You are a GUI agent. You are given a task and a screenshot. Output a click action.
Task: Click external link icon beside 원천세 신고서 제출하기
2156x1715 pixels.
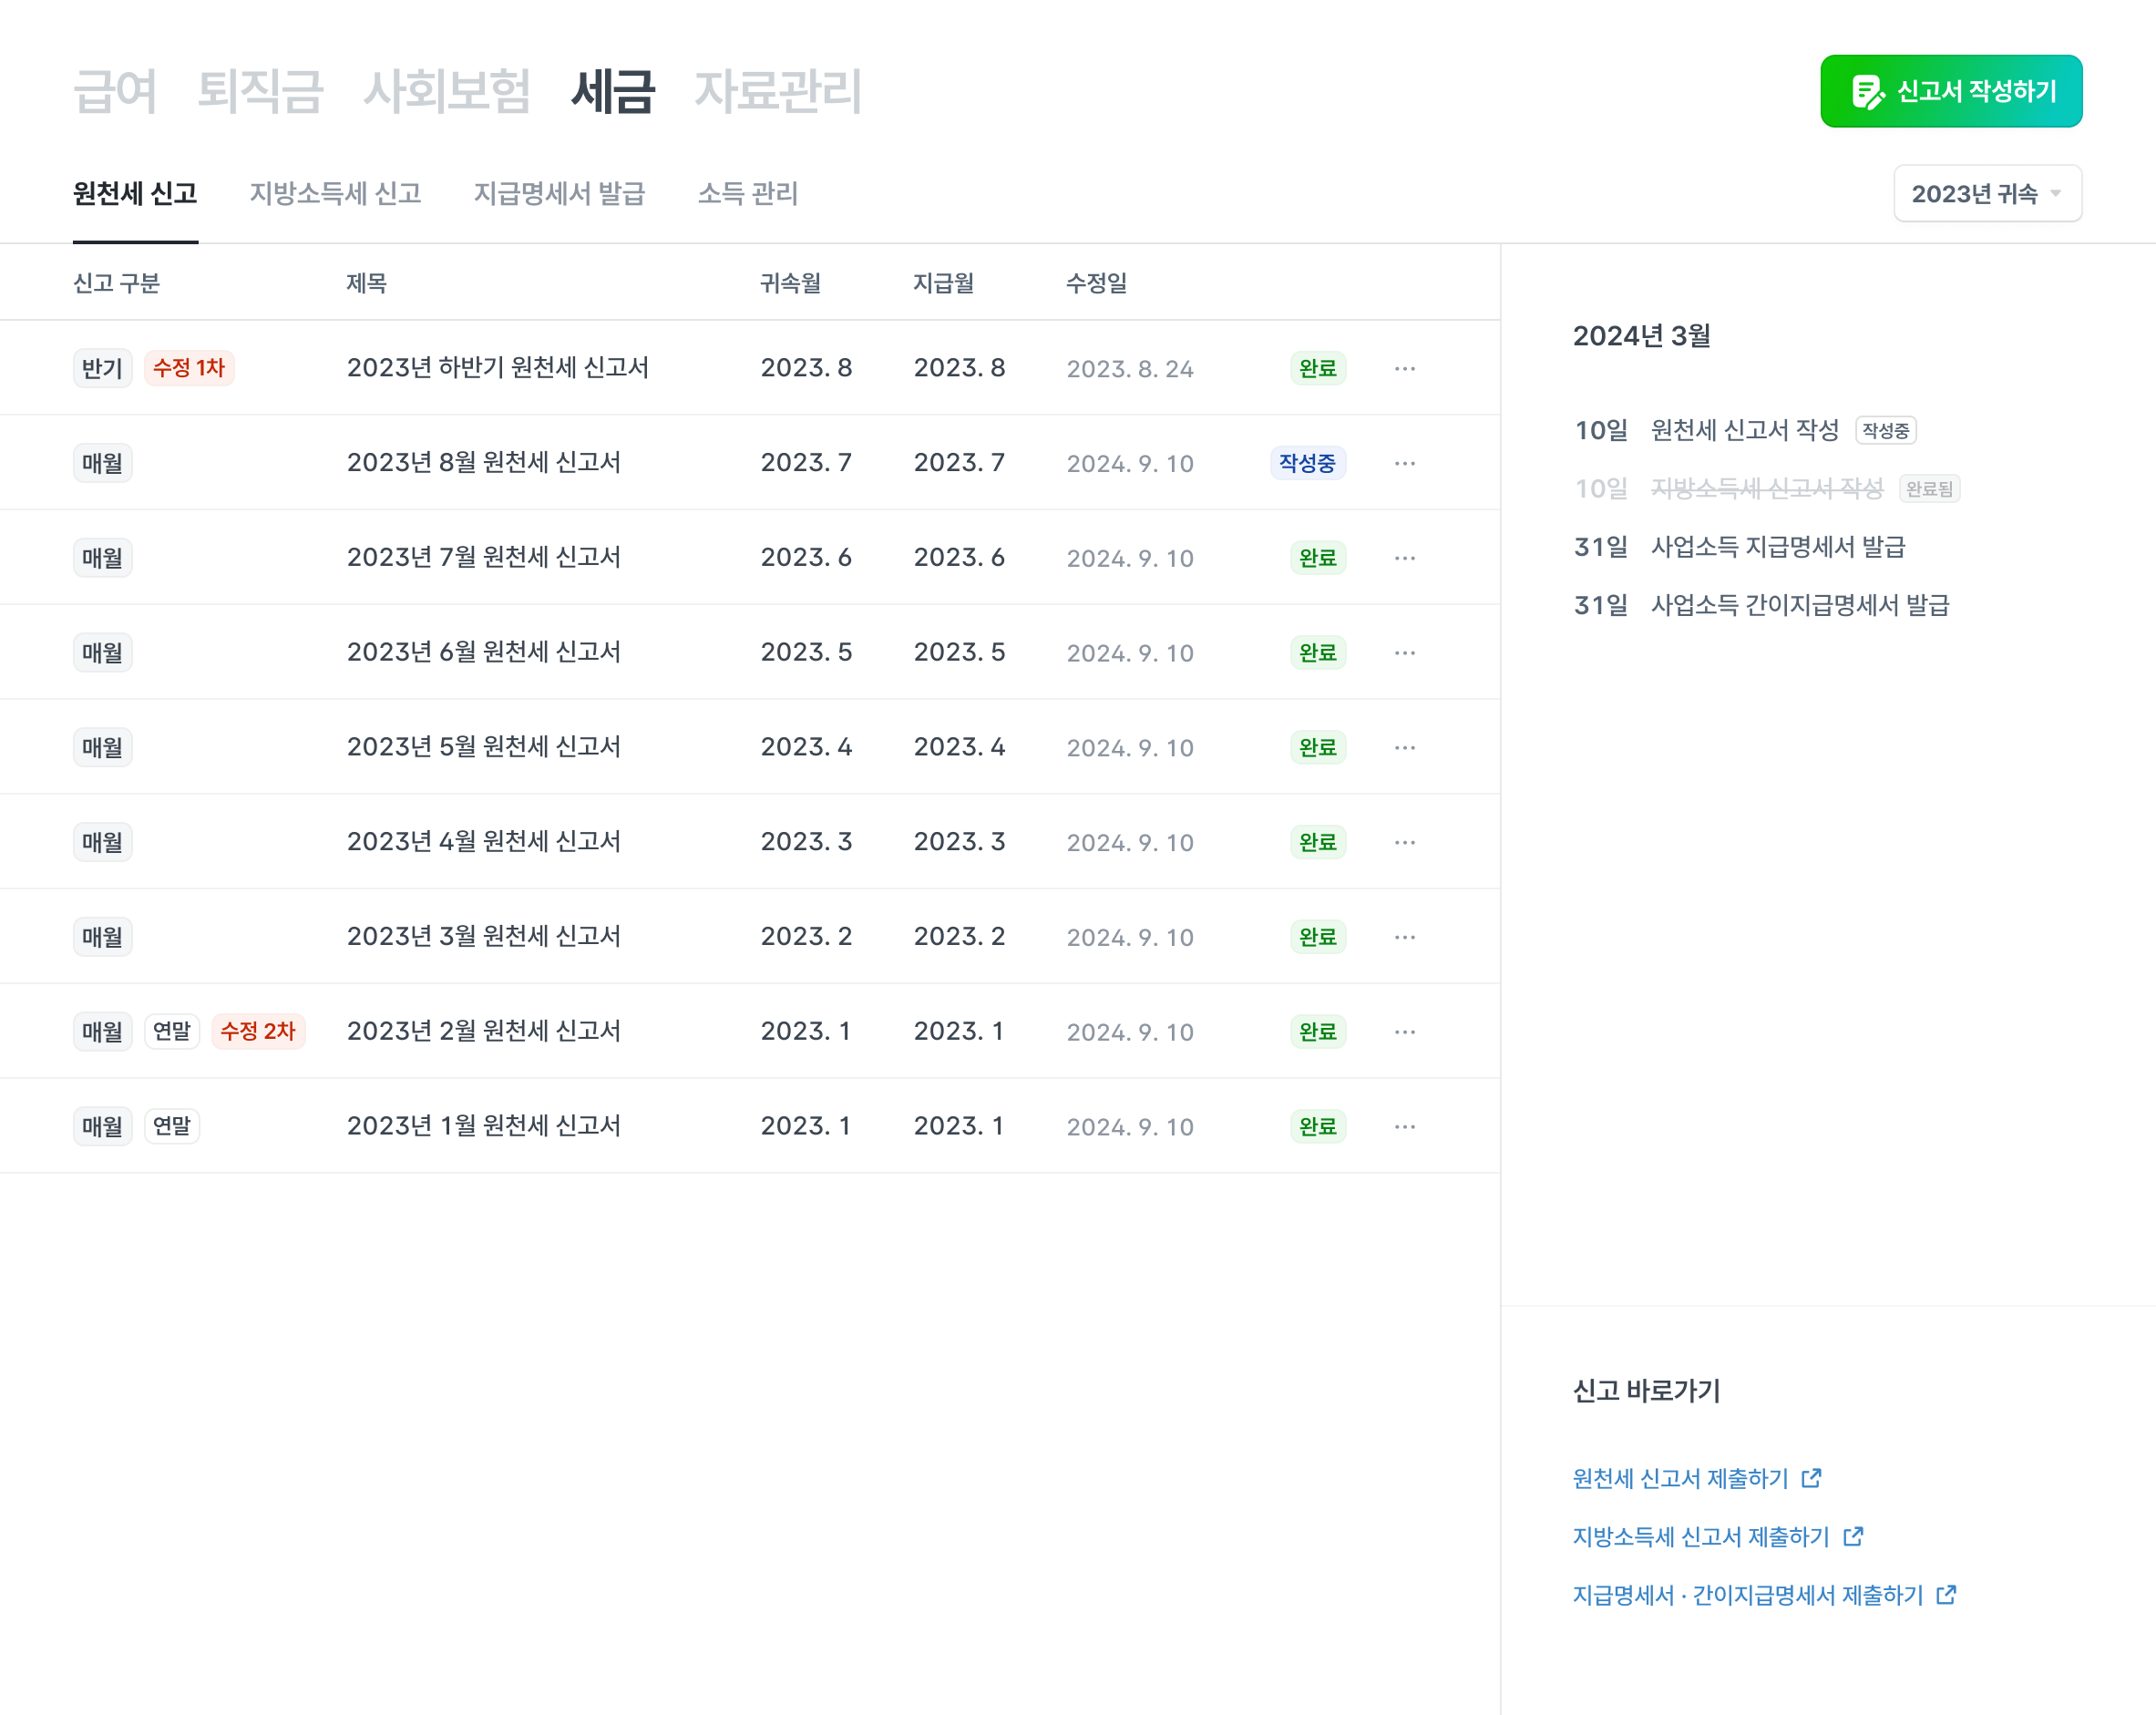coord(1811,1478)
